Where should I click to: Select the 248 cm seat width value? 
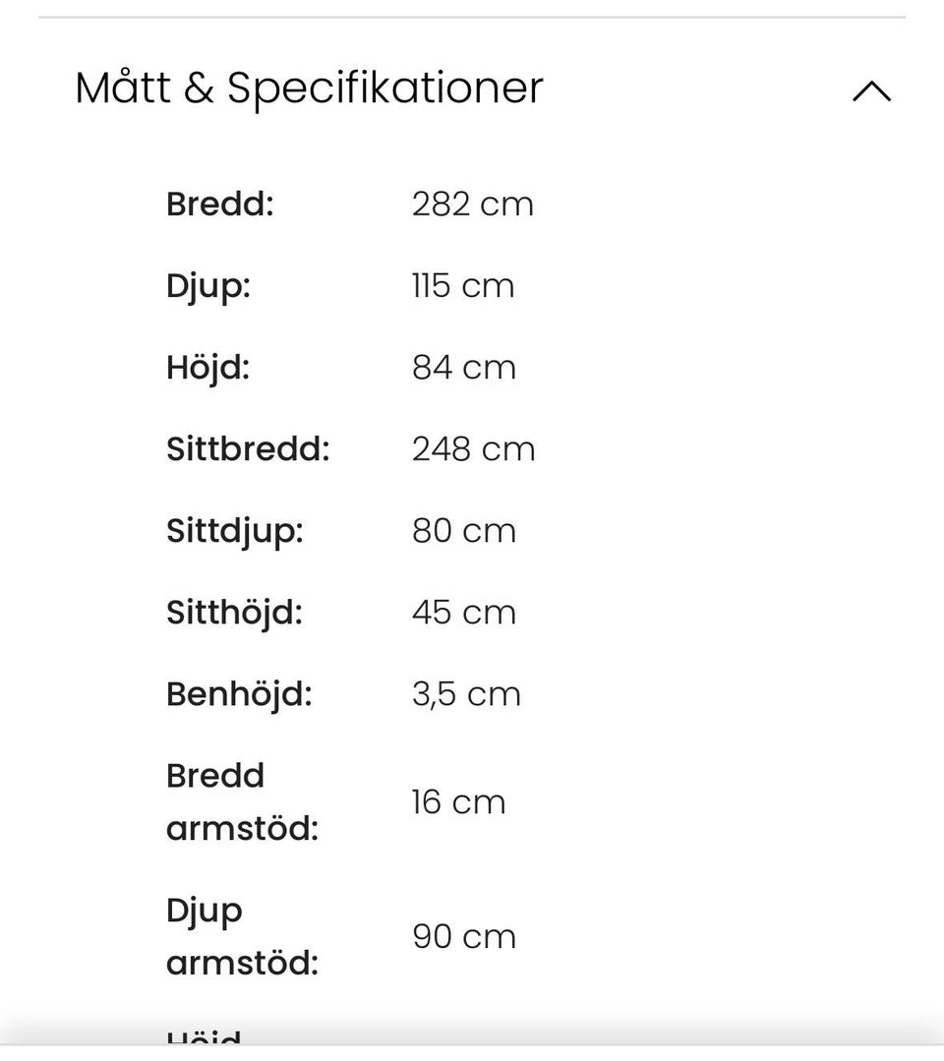474,449
